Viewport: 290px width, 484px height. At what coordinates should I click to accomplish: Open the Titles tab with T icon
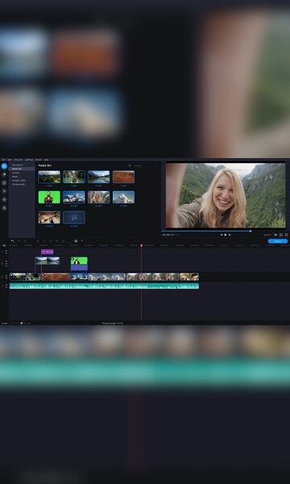[4, 191]
